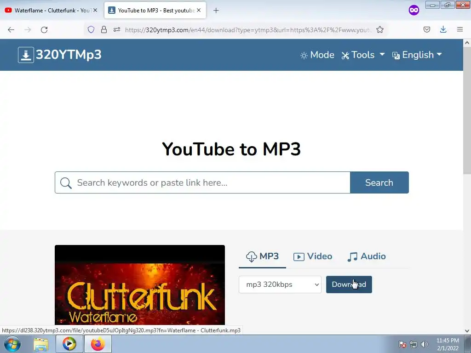Click the browser Back arrow

click(11, 30)
